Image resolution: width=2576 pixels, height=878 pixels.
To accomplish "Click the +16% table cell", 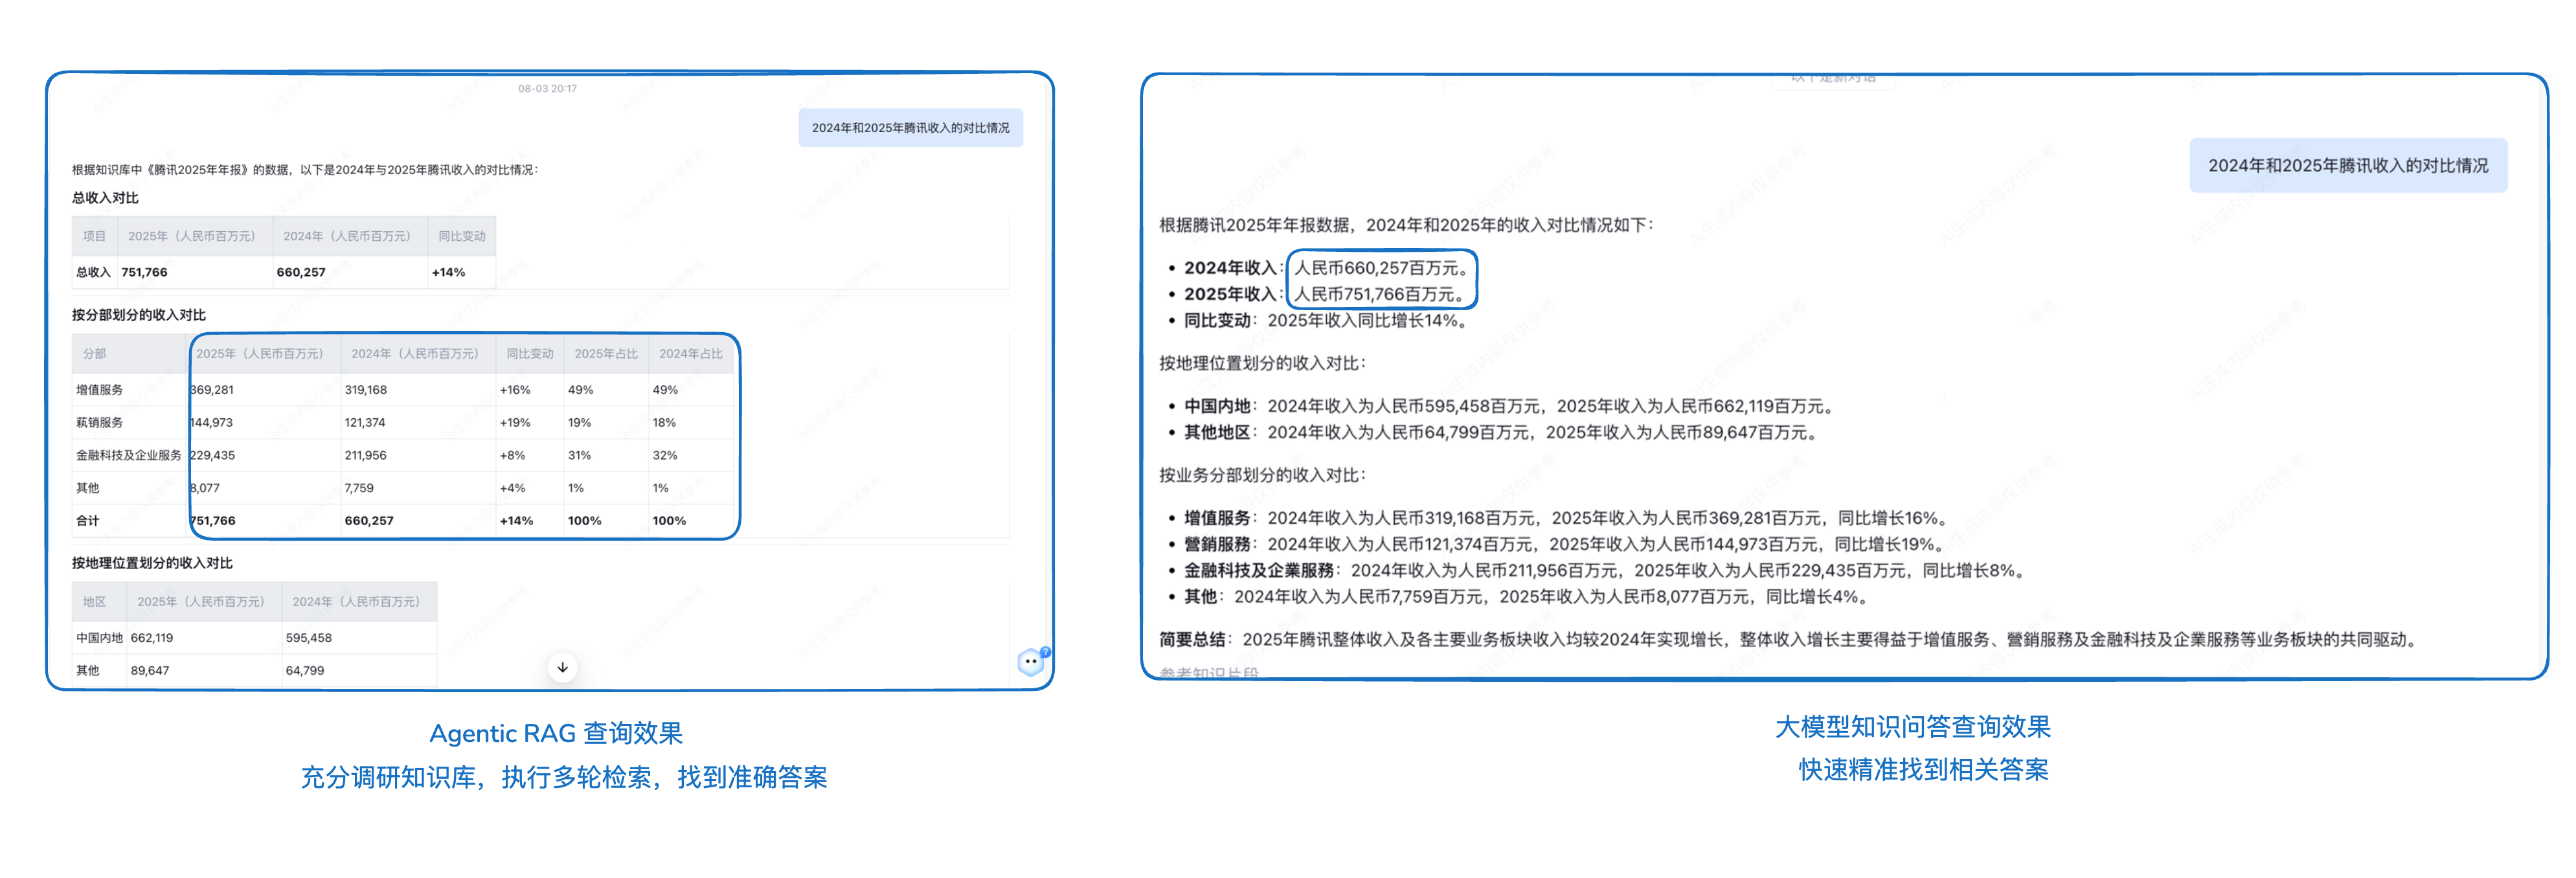I will [515, 390].
